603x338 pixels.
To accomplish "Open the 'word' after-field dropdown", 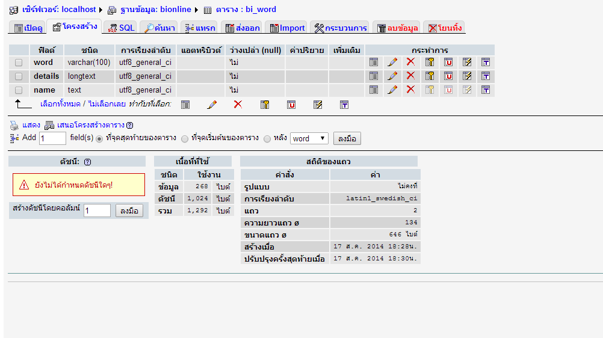I will pos(309,138).
